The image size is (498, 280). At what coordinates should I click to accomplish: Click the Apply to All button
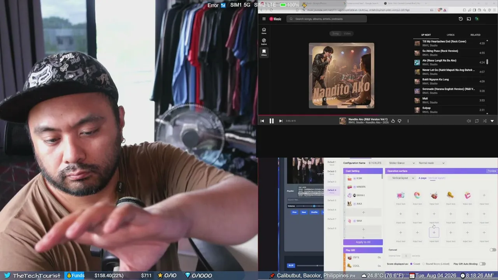[363, 242]
